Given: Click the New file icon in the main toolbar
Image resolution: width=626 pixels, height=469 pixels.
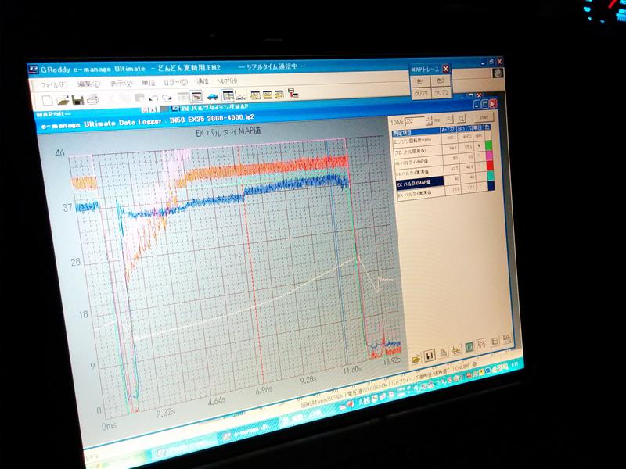Looking at the screenshot, I should point(48,100).
